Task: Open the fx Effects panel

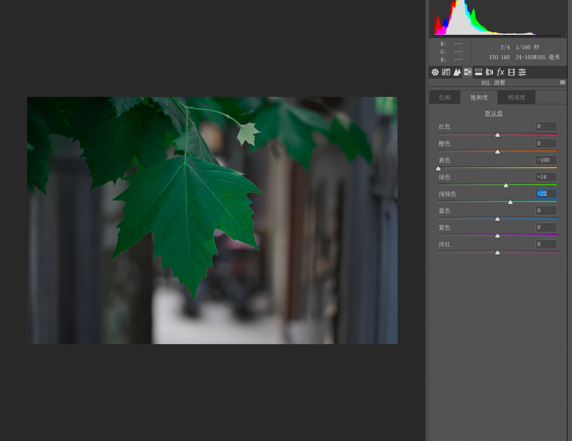Action: 500,72
